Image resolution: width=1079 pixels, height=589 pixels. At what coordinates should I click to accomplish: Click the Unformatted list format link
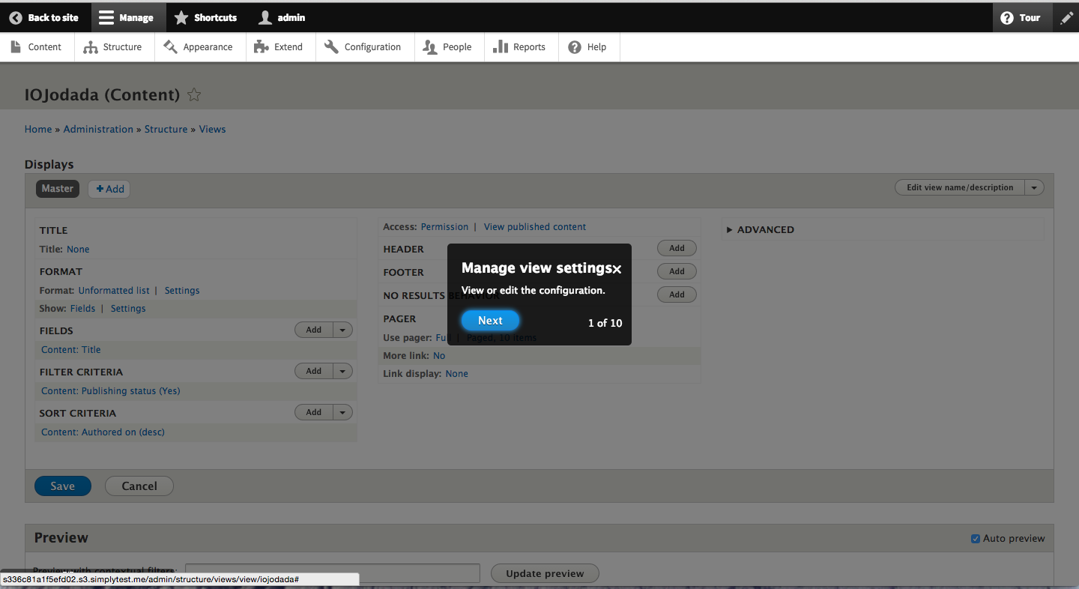[x=114, y=291]
